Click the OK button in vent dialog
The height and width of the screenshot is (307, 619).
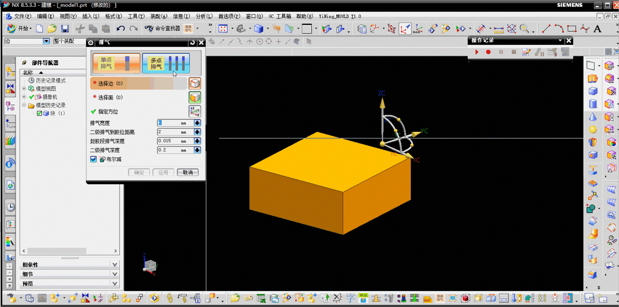(x=139, y=172)
